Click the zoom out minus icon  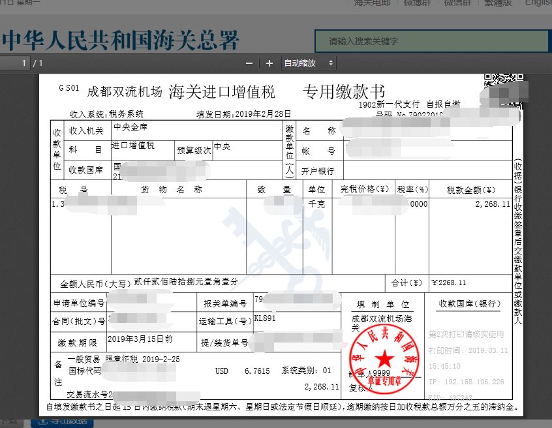pos(249,63)
